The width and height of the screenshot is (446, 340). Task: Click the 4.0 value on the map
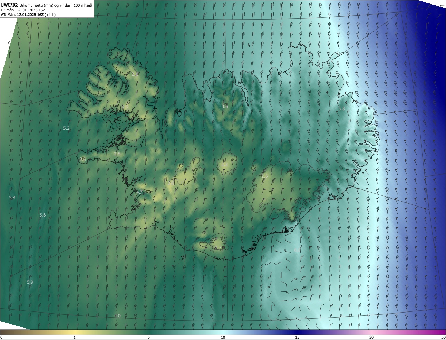(117, 316)
